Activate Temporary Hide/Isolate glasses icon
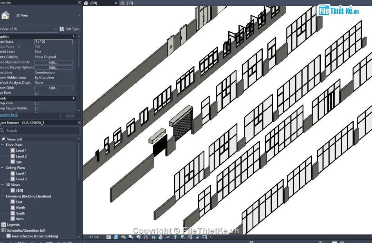The image size is (372, 243). (168, 237)
